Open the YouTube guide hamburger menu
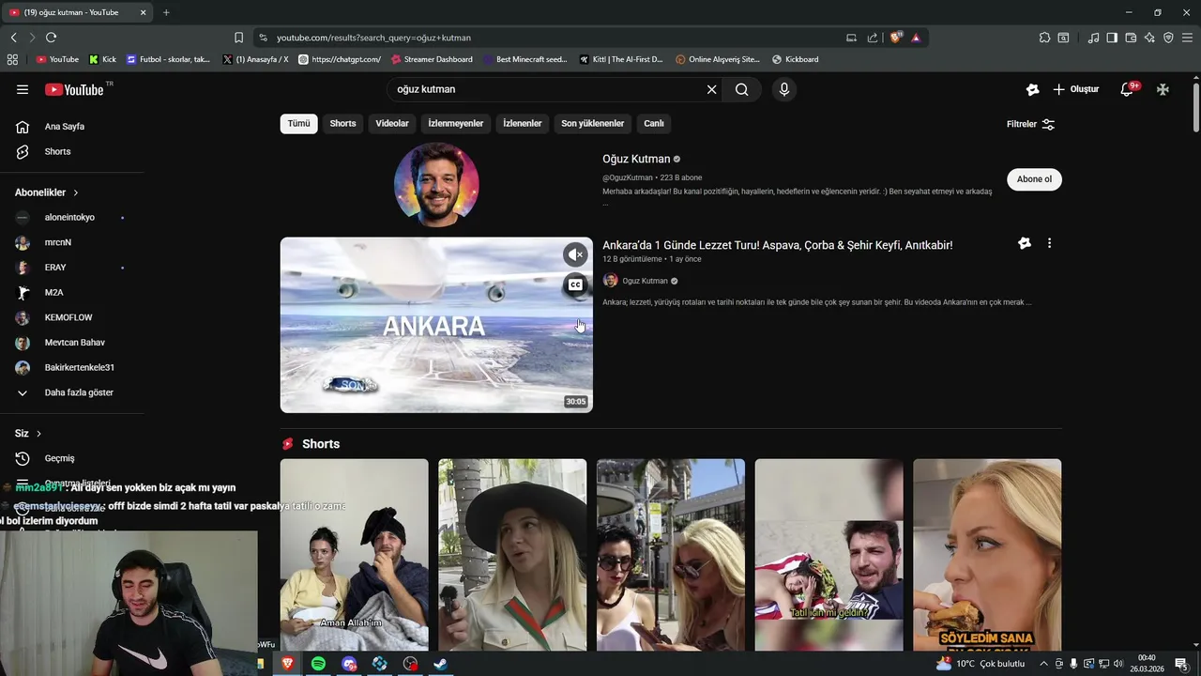This screenshot has width=1201, height=676. pyautogui.click(x=23, y=89)
